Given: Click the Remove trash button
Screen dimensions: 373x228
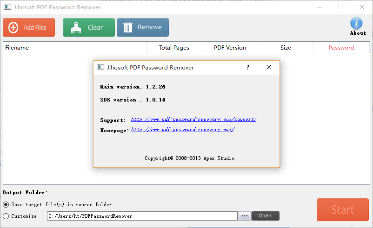Looking at the screenshot, I should [x=142, y=27].
